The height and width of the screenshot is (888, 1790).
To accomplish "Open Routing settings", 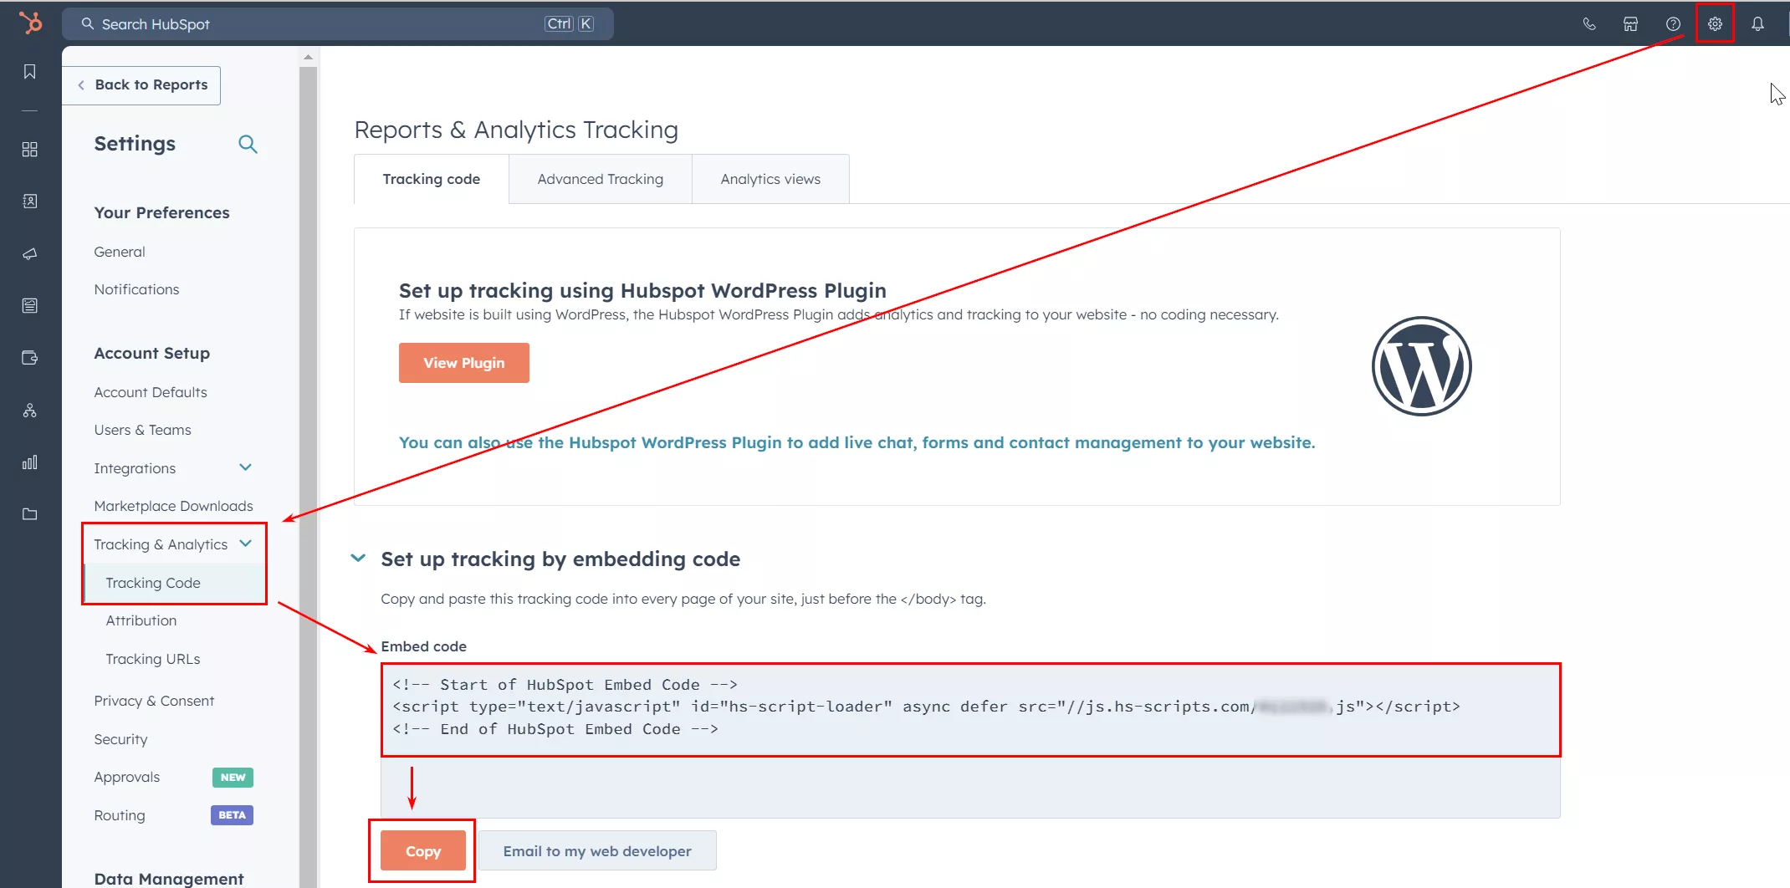I will [x=120, y=815].
